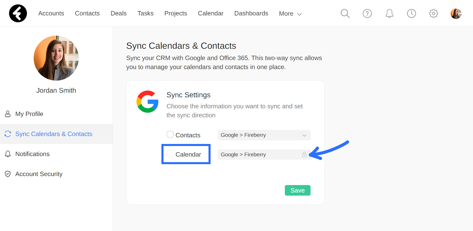Open Tasks in the top navigation
473x231 pixels.
[145, 13]
